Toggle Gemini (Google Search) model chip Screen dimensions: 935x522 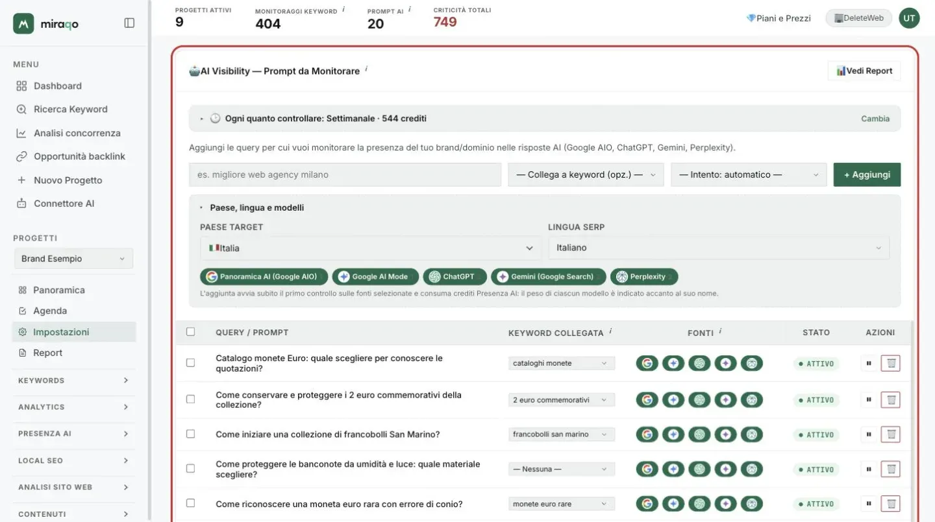tap(548, 277)
